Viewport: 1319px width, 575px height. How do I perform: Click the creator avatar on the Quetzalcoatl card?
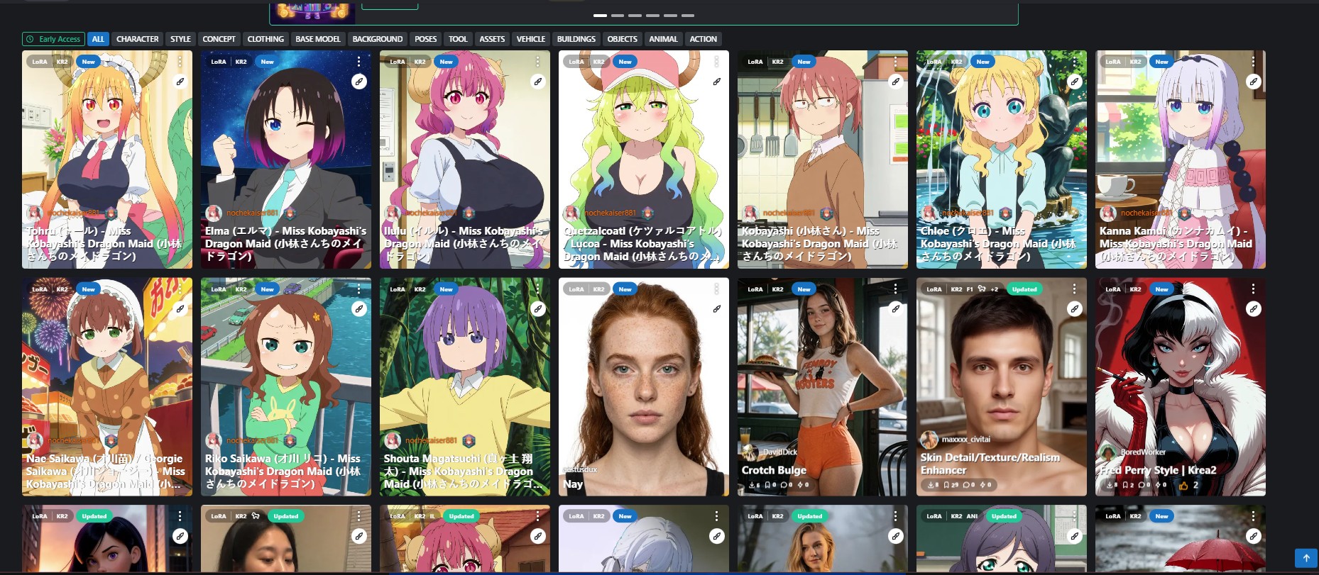pos(571,213)
